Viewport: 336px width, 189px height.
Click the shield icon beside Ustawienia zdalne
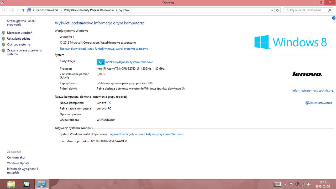point(3,39)
